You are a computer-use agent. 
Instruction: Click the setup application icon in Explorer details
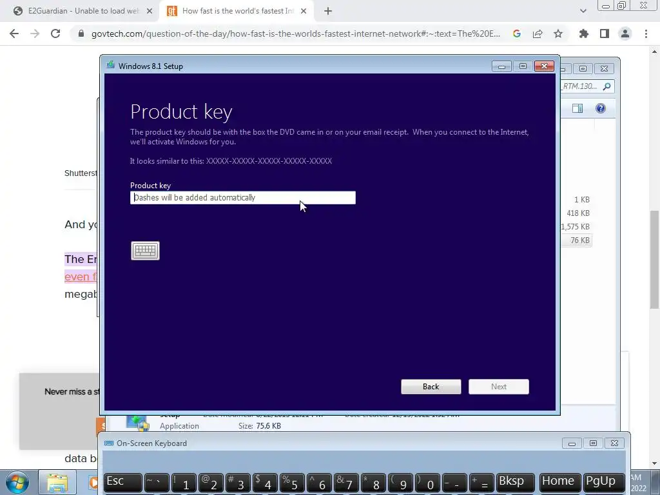pyautogui.click(x=138, y=423)
